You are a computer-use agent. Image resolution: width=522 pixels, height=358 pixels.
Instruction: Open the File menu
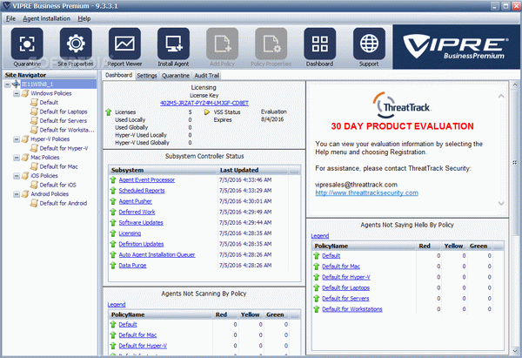coord(10,18)
